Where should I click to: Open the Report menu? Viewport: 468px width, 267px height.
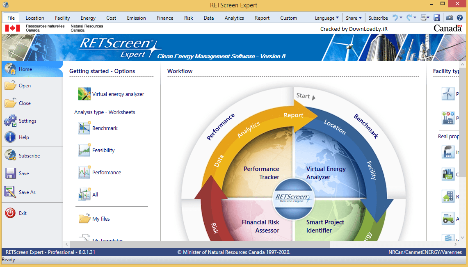262,18
